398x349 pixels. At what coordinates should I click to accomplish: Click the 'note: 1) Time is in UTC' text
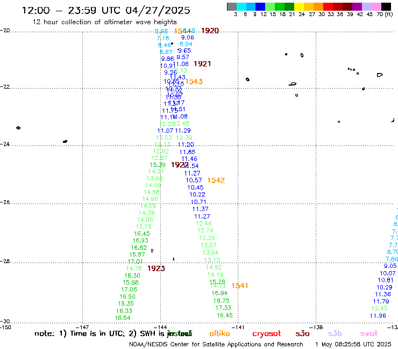pyautogui.click(x=80, y=333)
